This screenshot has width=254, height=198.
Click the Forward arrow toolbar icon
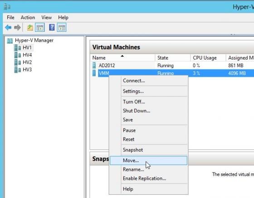(x=17, y=28)
